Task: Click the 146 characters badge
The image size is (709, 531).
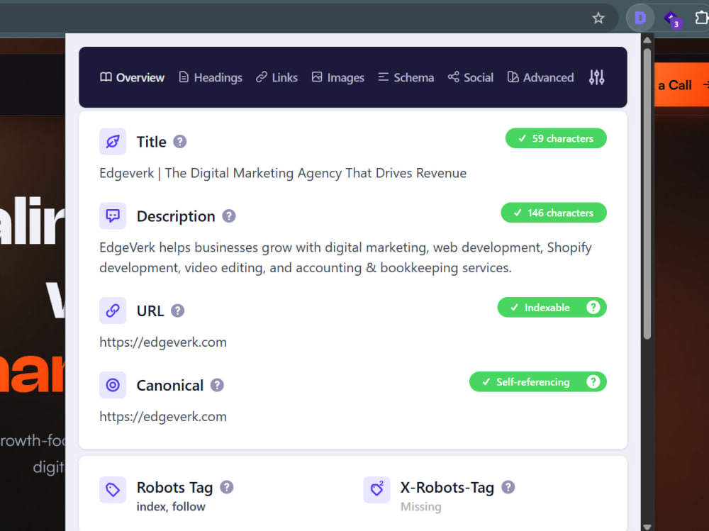Action: pyautogui.click(x=554, y=212)
